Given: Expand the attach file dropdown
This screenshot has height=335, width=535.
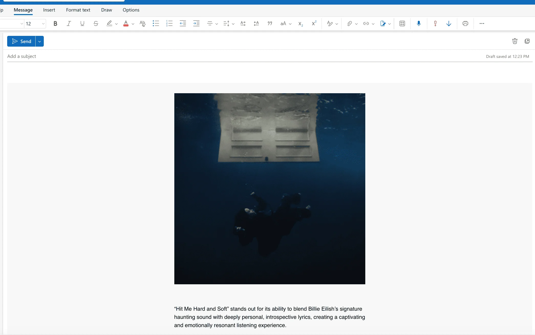Looking at the screenshot, I should tap(356, 24).
